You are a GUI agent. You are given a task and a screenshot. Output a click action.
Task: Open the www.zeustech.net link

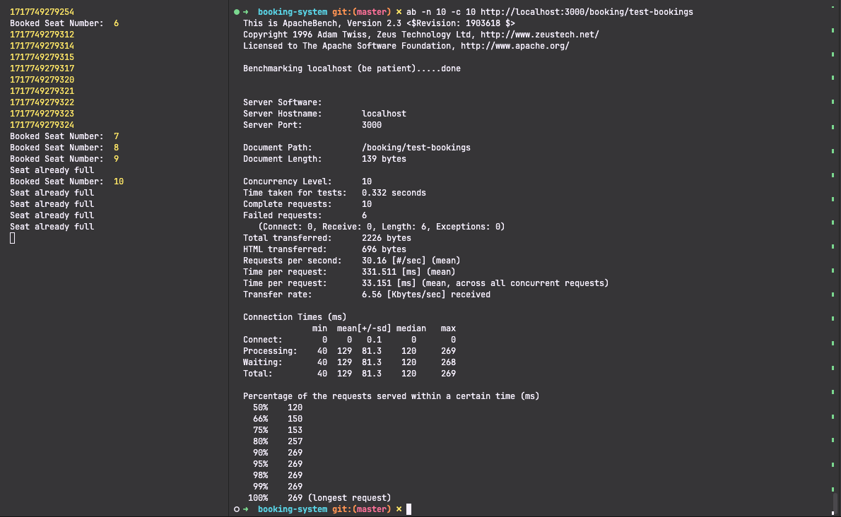click(539, 35)
